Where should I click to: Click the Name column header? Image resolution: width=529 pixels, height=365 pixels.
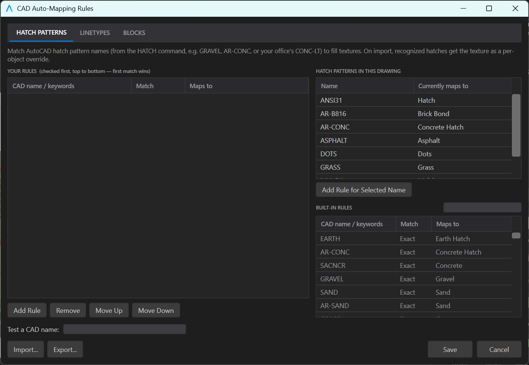[x=365, y=86]
